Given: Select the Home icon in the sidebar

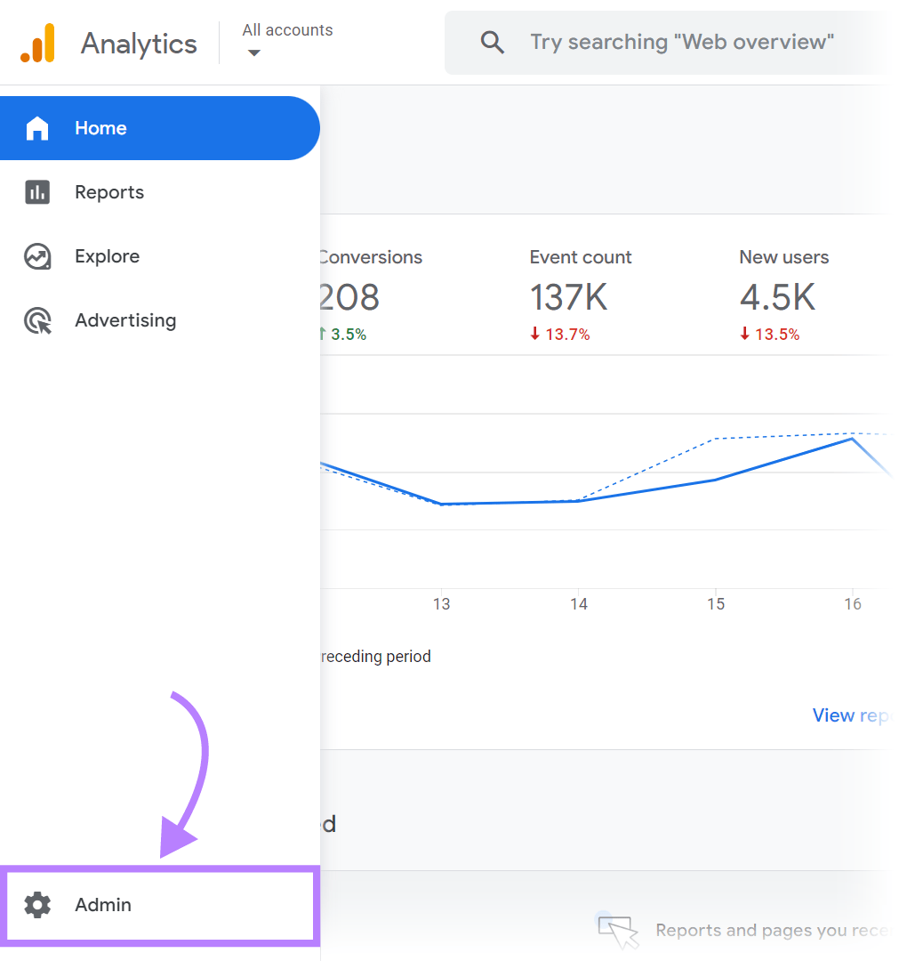Looking at the screenshot, I should pyautogui.click(x=37, y=128).
